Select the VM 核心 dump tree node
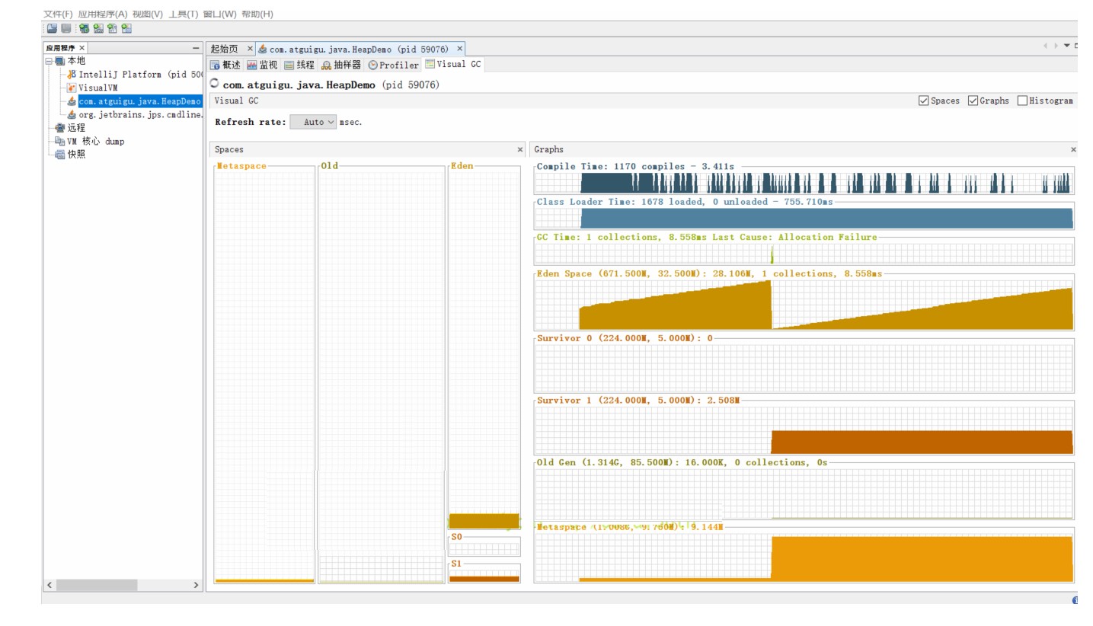Image resolution: width=1093 pixels, height=626 pixels. tap(96, 141)
